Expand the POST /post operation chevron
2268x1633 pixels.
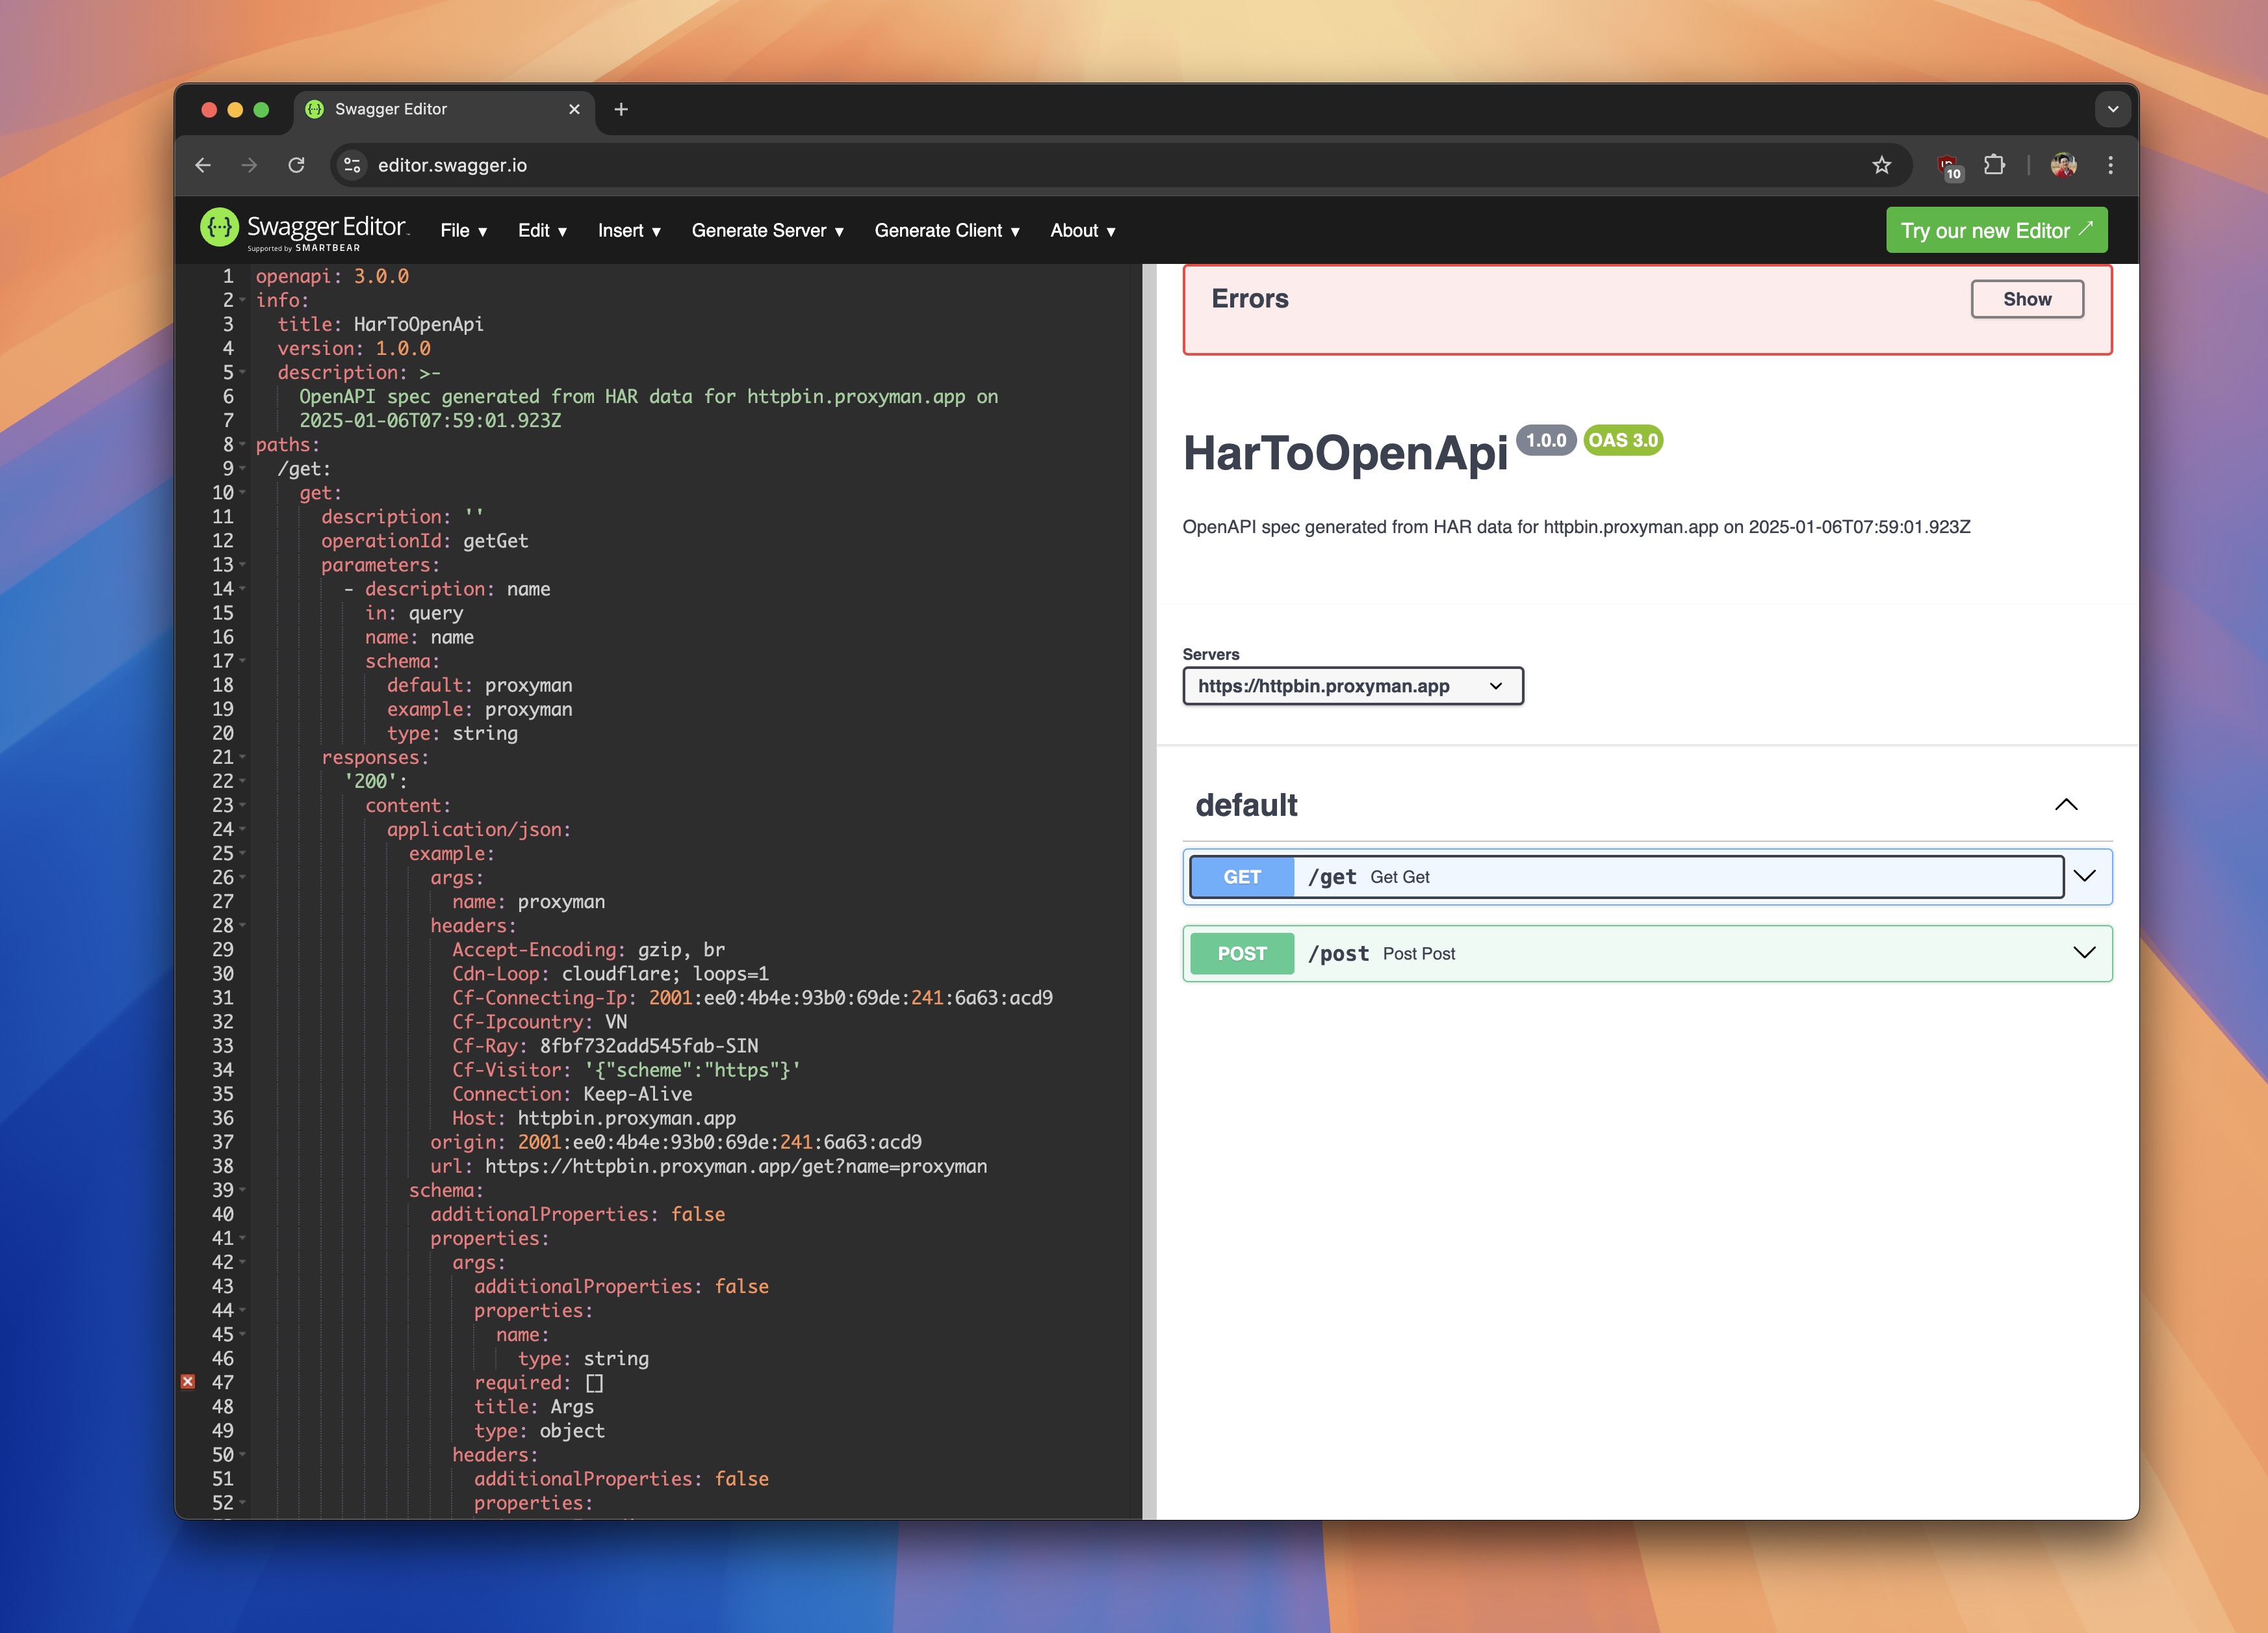[x=2084, y=954]
